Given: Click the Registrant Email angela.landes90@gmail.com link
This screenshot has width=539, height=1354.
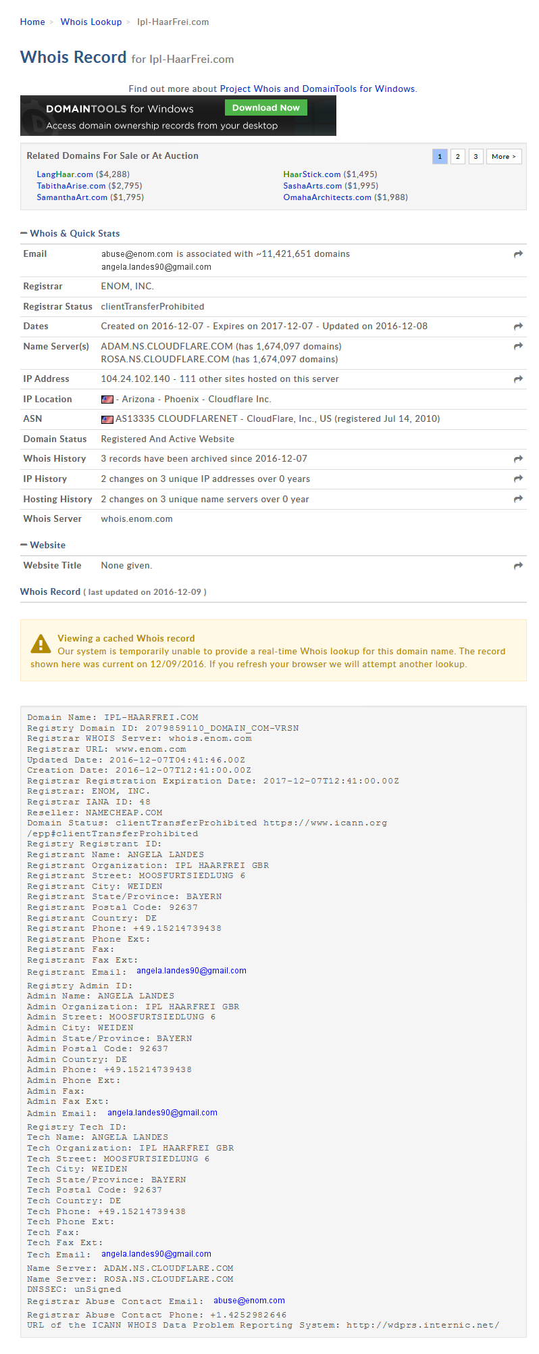Looking at the screenshot, I should [x=191, y=971].
